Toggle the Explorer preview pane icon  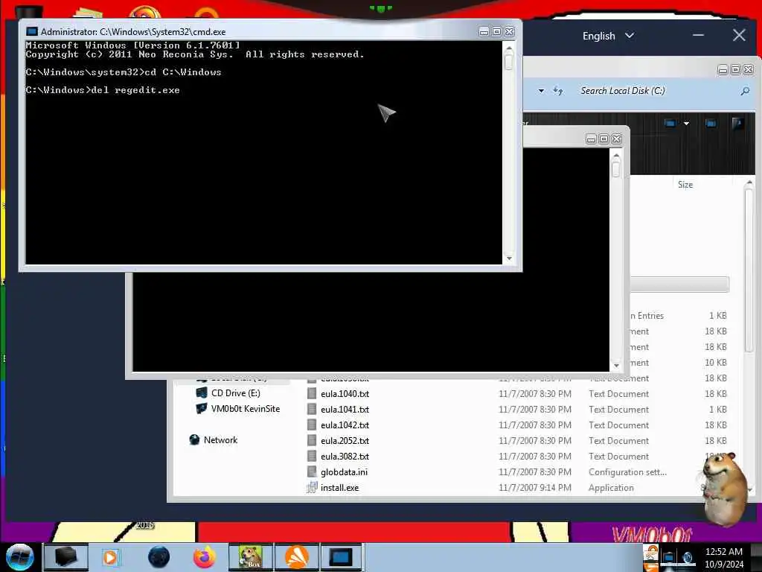coord(711,124)
